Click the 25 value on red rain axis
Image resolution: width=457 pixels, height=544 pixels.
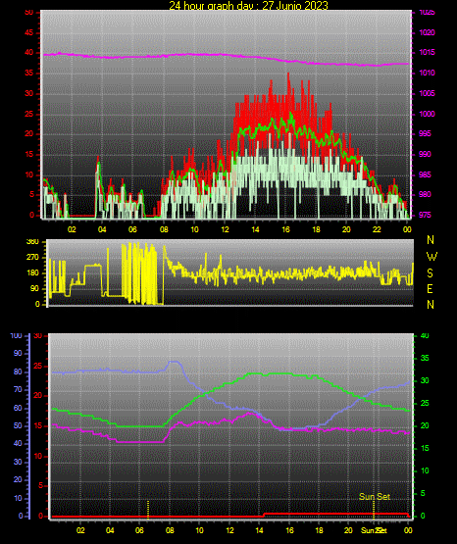pos(38,366)
